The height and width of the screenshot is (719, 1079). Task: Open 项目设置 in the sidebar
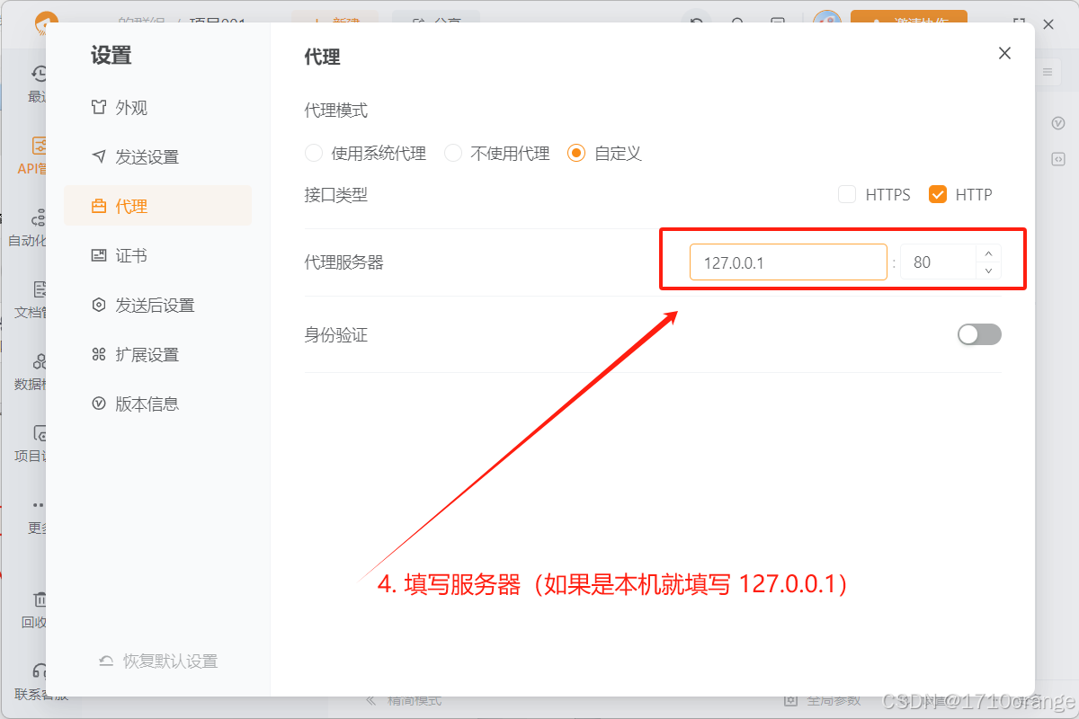34,442
